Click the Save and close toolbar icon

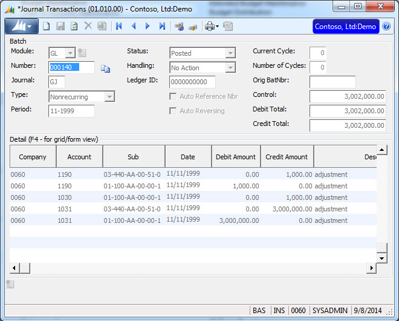[x=102, y=26]
